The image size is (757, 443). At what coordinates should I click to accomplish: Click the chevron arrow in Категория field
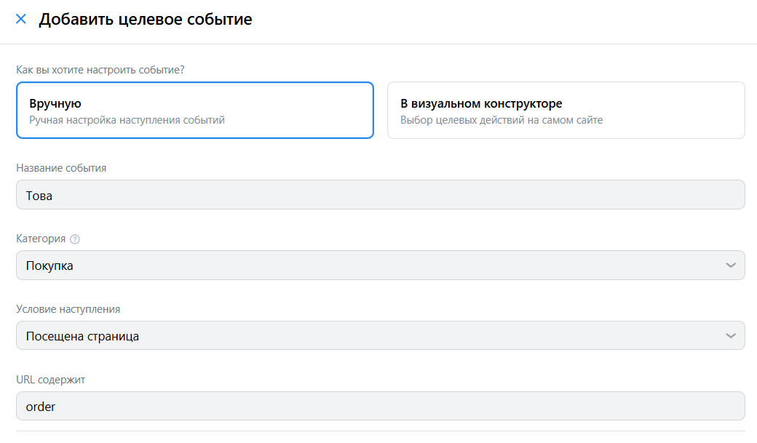731,266
